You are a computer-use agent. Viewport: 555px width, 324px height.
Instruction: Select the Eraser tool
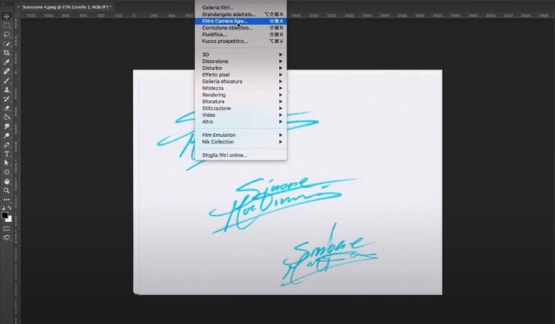coord(7,108)
